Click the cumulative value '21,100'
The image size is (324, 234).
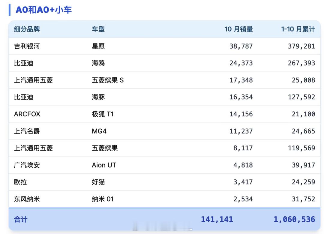coord(303,114)
